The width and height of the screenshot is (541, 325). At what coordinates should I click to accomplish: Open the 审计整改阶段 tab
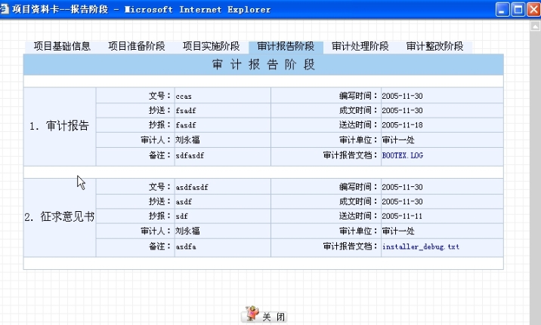pyautogui.click(x=434, y=46)
